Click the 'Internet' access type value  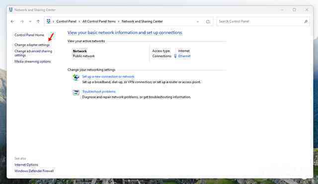click(x=184, y=51)
